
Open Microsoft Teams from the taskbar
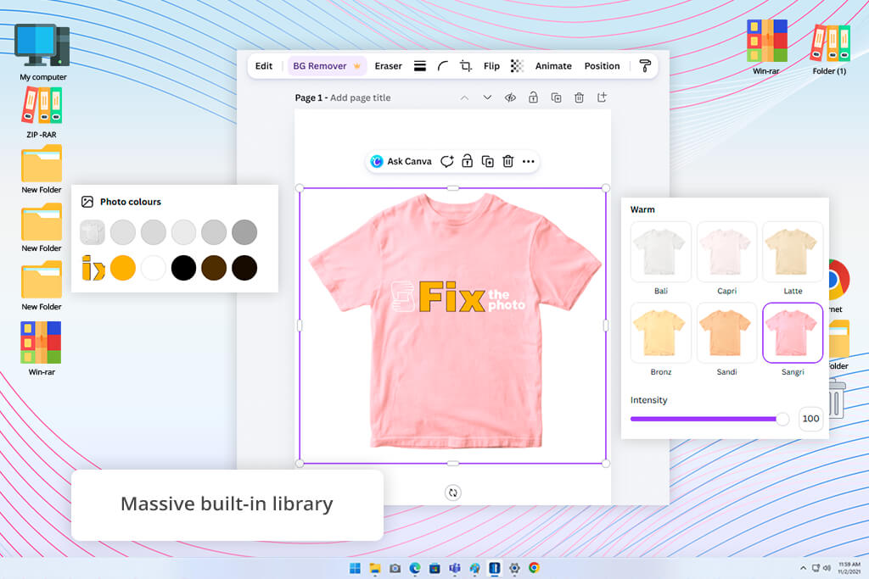[455, 568]
